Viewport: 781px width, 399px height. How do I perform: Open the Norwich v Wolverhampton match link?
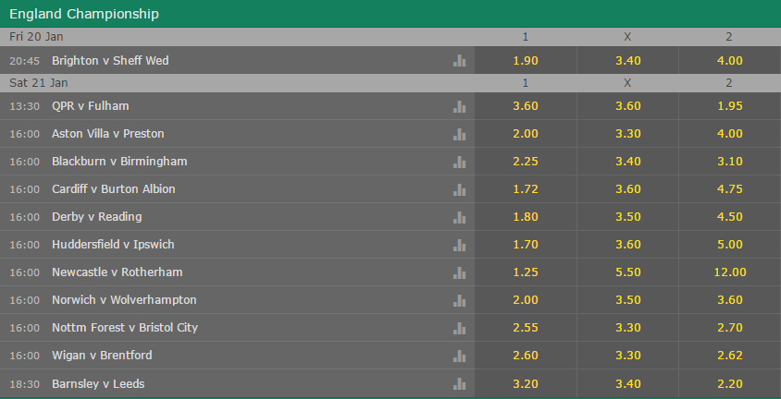[124, 300]
